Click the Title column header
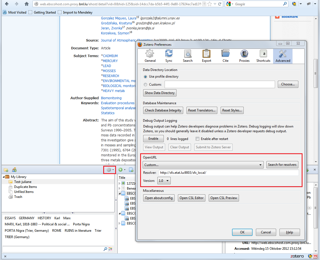 (x=122, y=178)
